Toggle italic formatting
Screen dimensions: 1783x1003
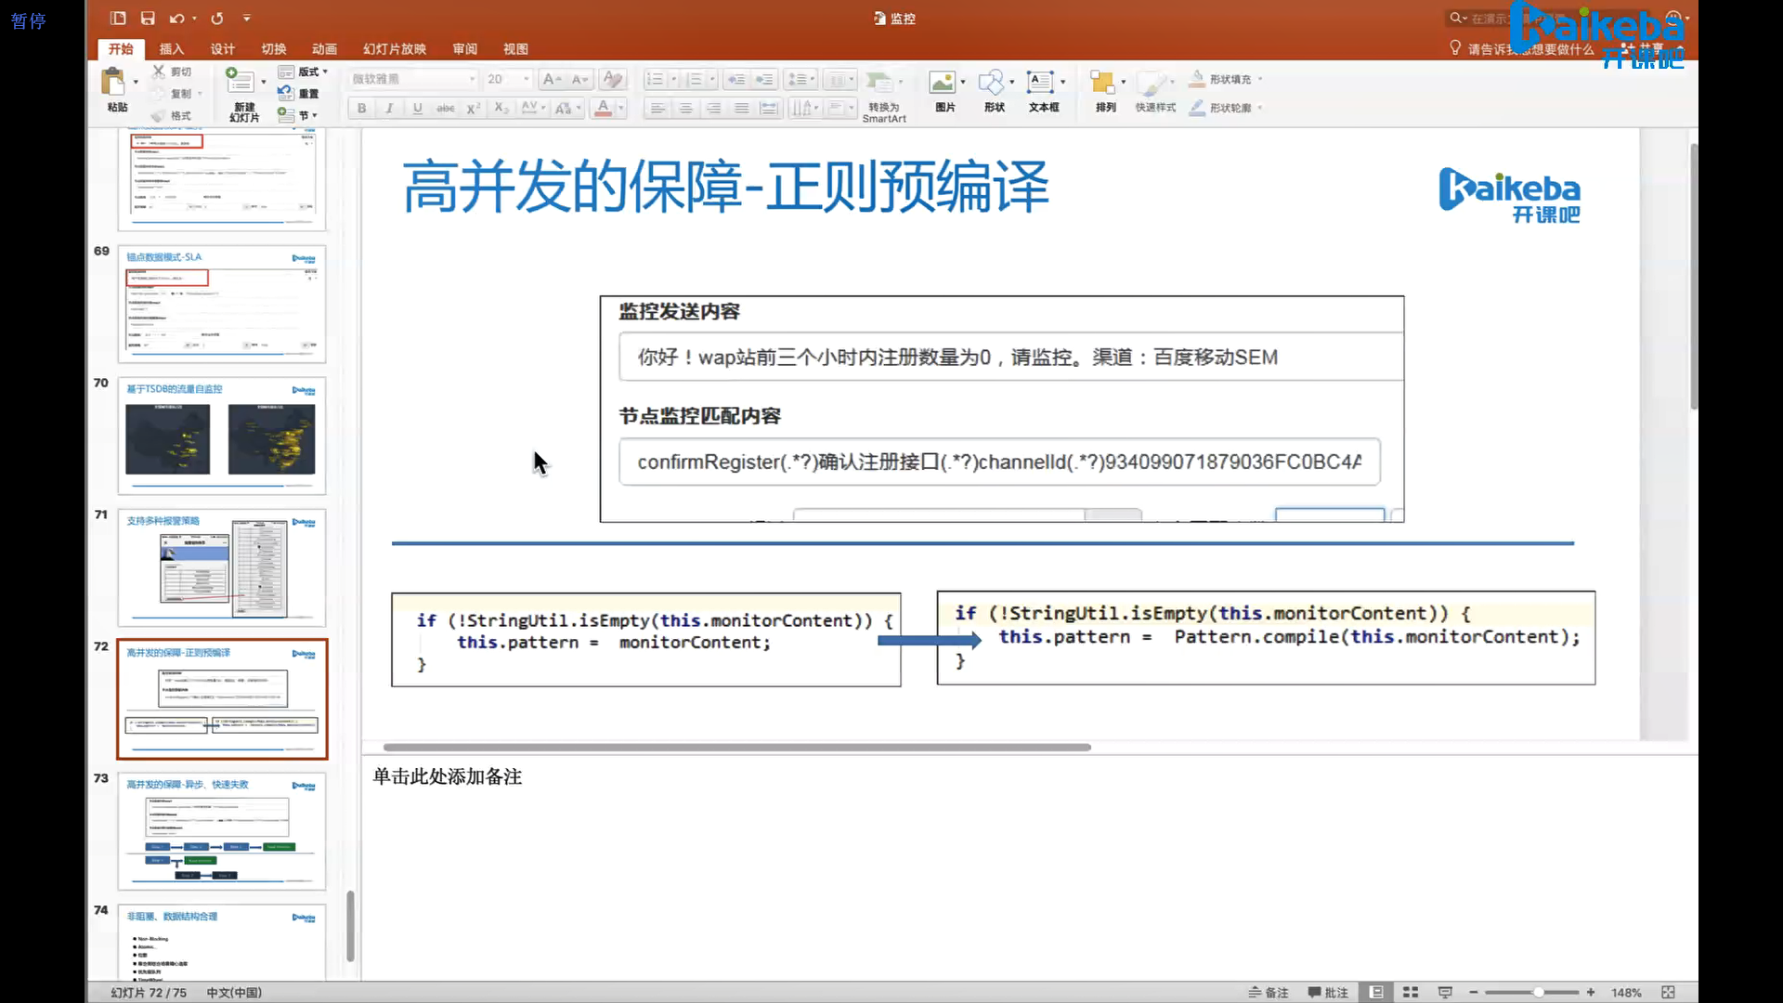[x=389, y=109]
